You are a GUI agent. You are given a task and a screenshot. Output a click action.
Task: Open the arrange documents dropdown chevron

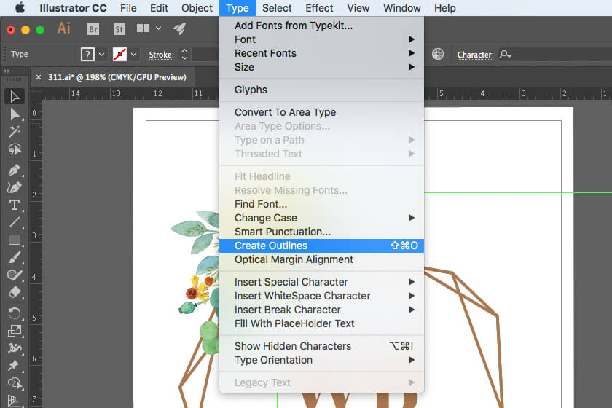(x=159, y=28)
